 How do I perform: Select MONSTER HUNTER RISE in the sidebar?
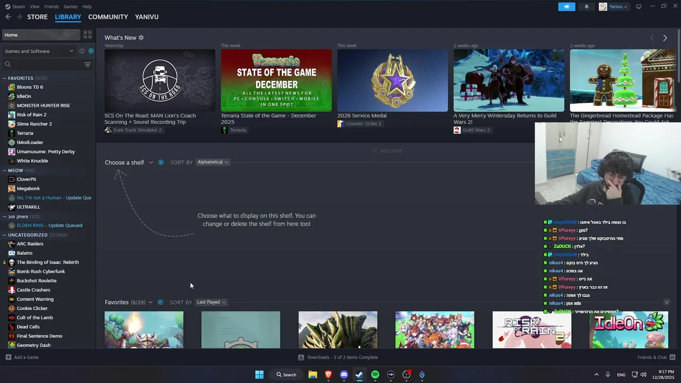[x=43, y=105]
